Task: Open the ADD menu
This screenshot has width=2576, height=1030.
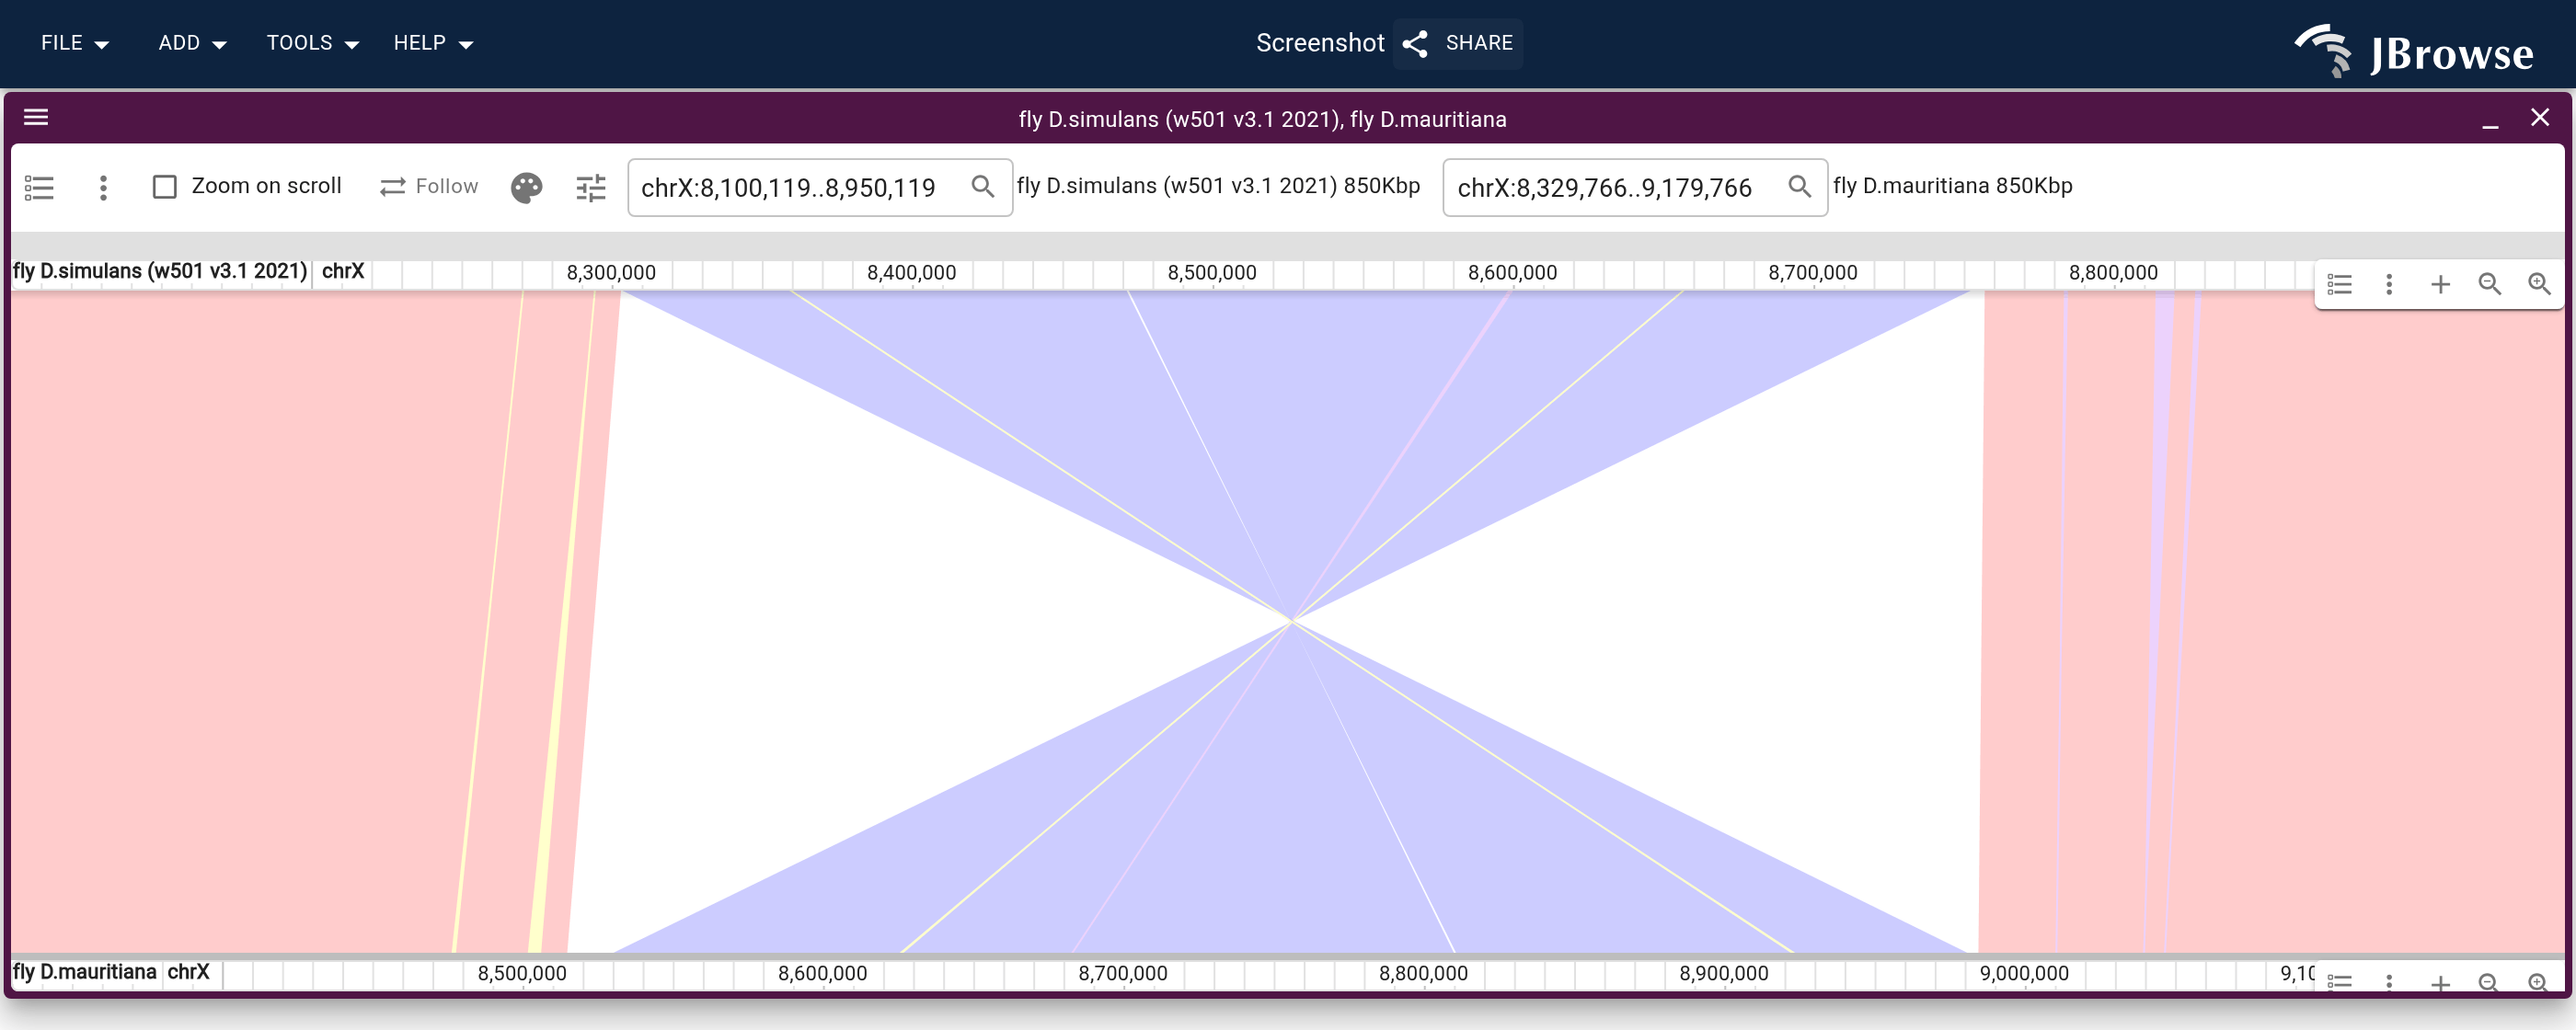Action: tap(192, 43)
